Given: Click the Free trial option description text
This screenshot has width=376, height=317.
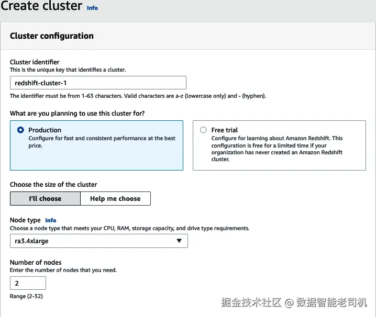Looking at the screenshot, I should (277, 149).
